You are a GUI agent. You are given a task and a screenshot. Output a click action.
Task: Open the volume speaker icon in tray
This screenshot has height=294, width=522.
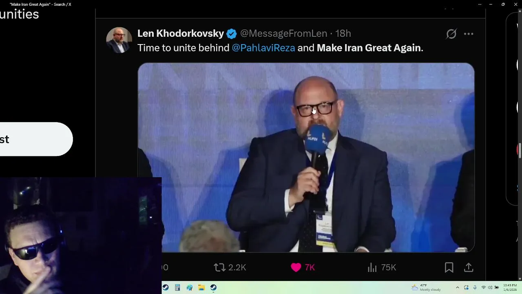490,287
